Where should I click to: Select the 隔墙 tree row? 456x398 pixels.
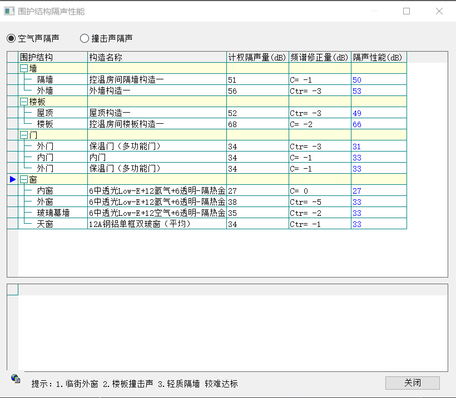(45, 80)
